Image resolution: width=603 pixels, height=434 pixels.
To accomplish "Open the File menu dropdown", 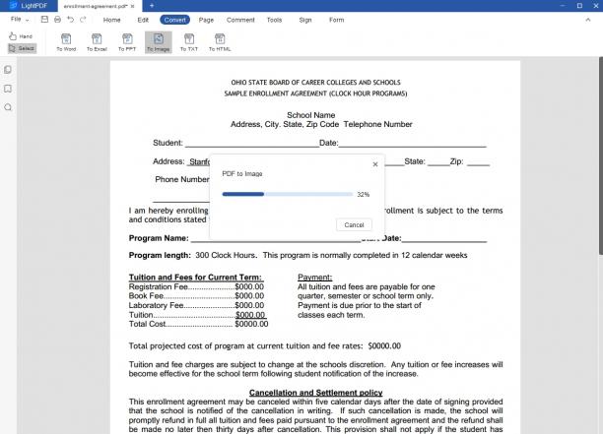I will [x=20, y=20].
